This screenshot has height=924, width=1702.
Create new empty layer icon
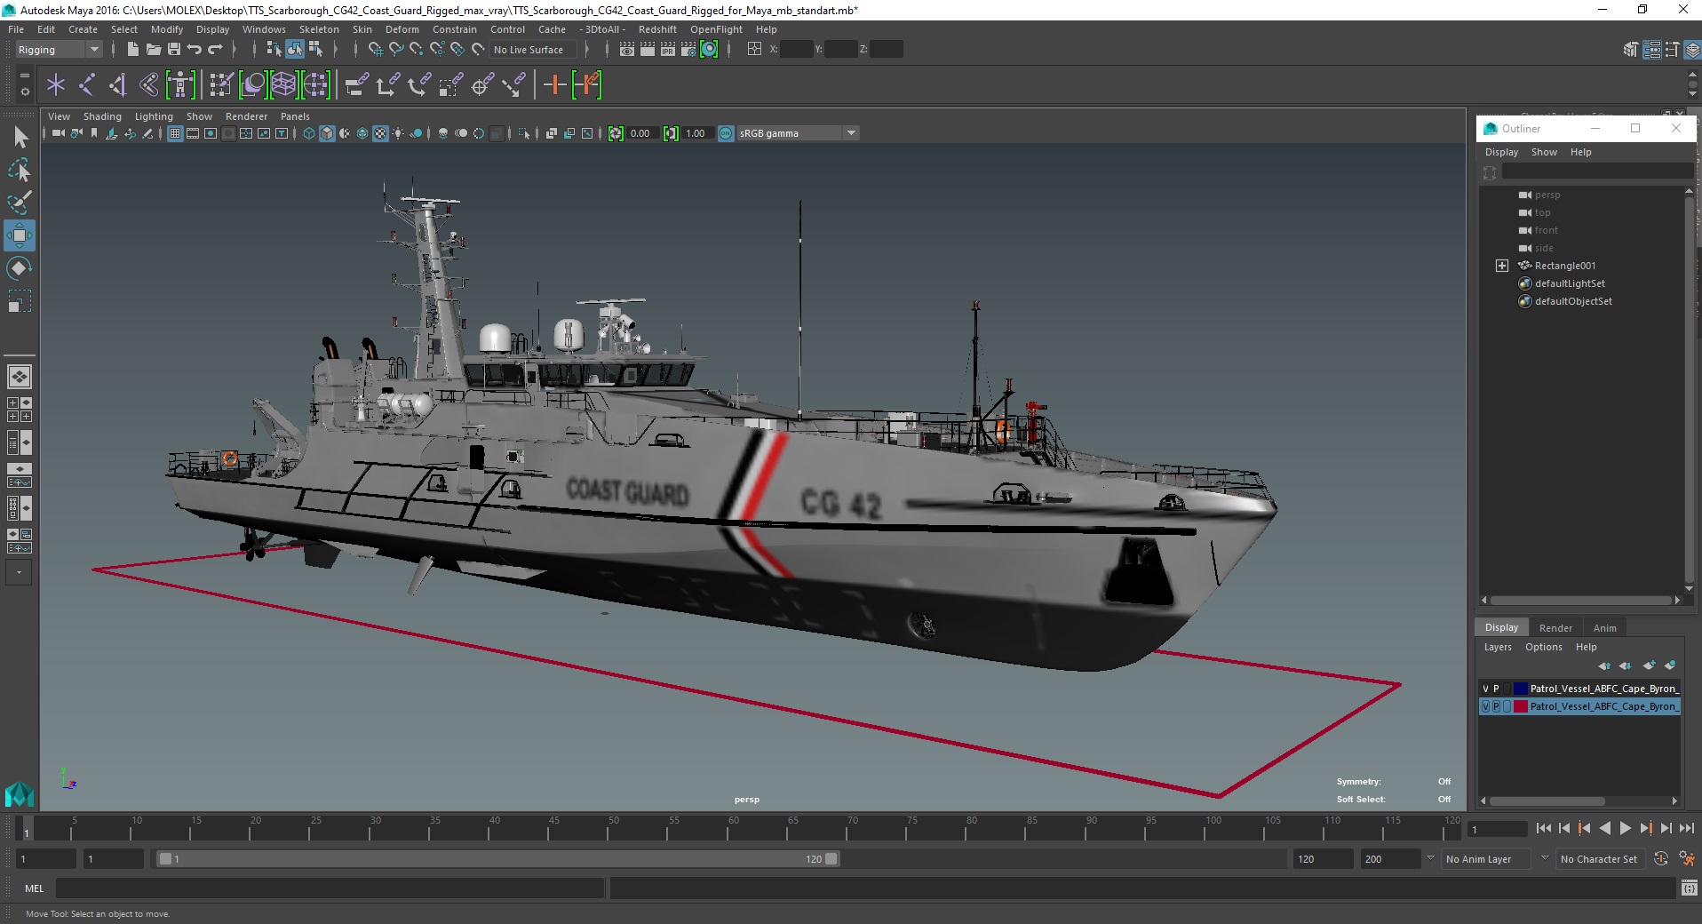pyautogui.click(x=1649, y=665)
